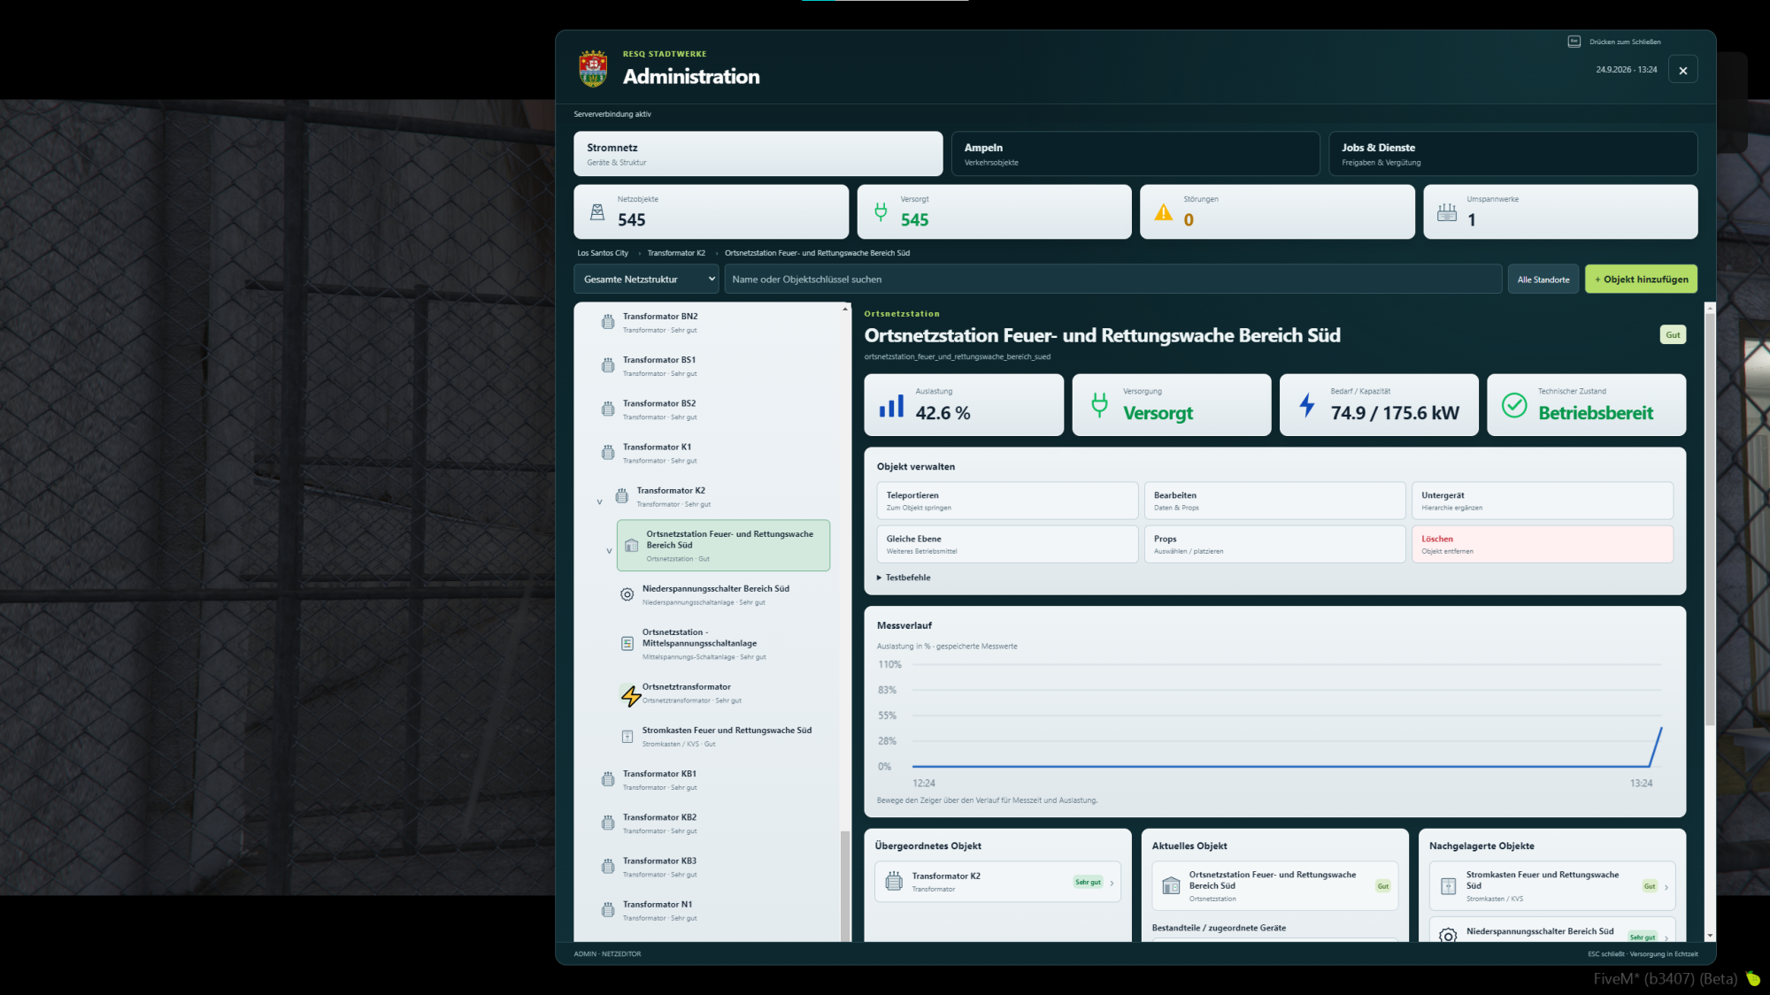The height and width of the screenshot is (995, 1770).
Task: Click the Los Santos City breadcrumb
Action: click(x=603, y=253)
